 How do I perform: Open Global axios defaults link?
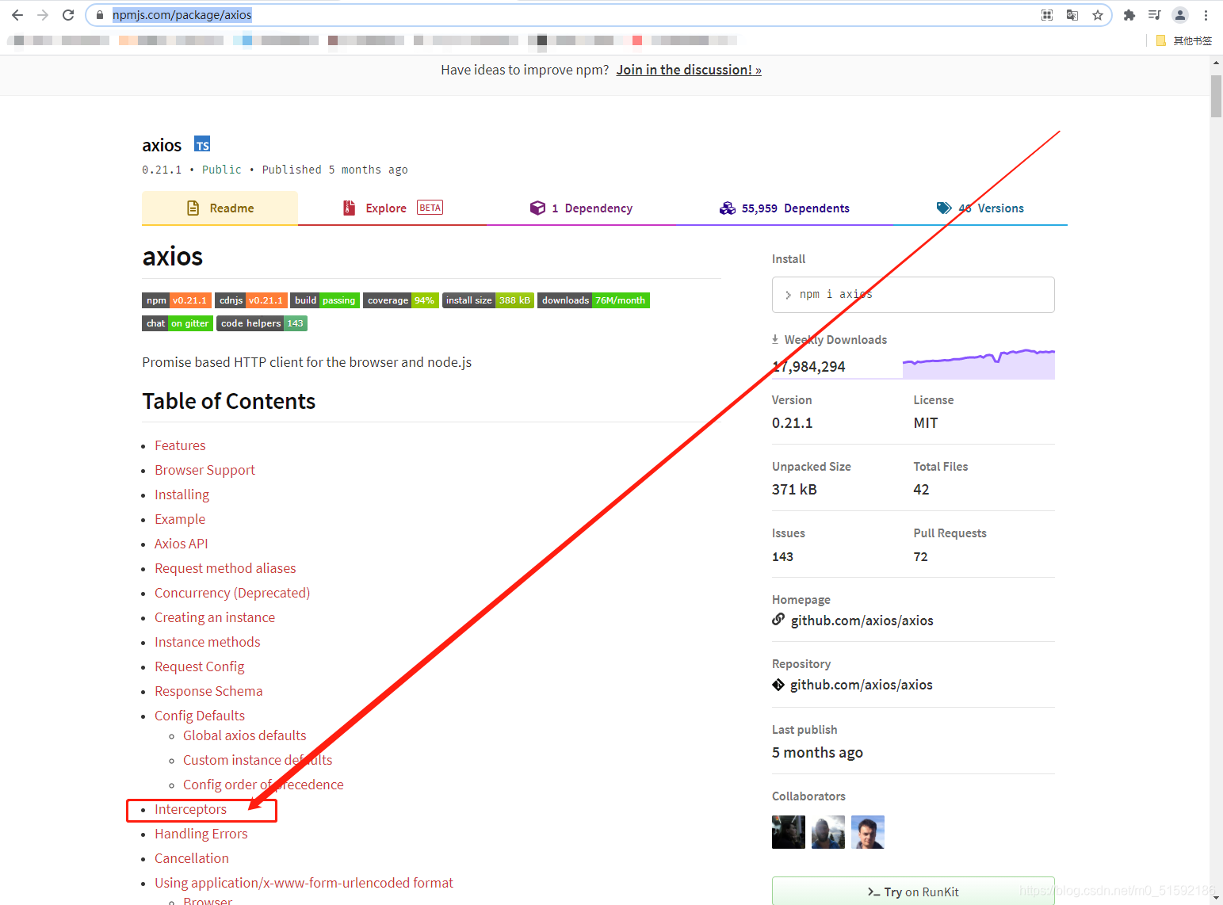(x=244, y=735)
